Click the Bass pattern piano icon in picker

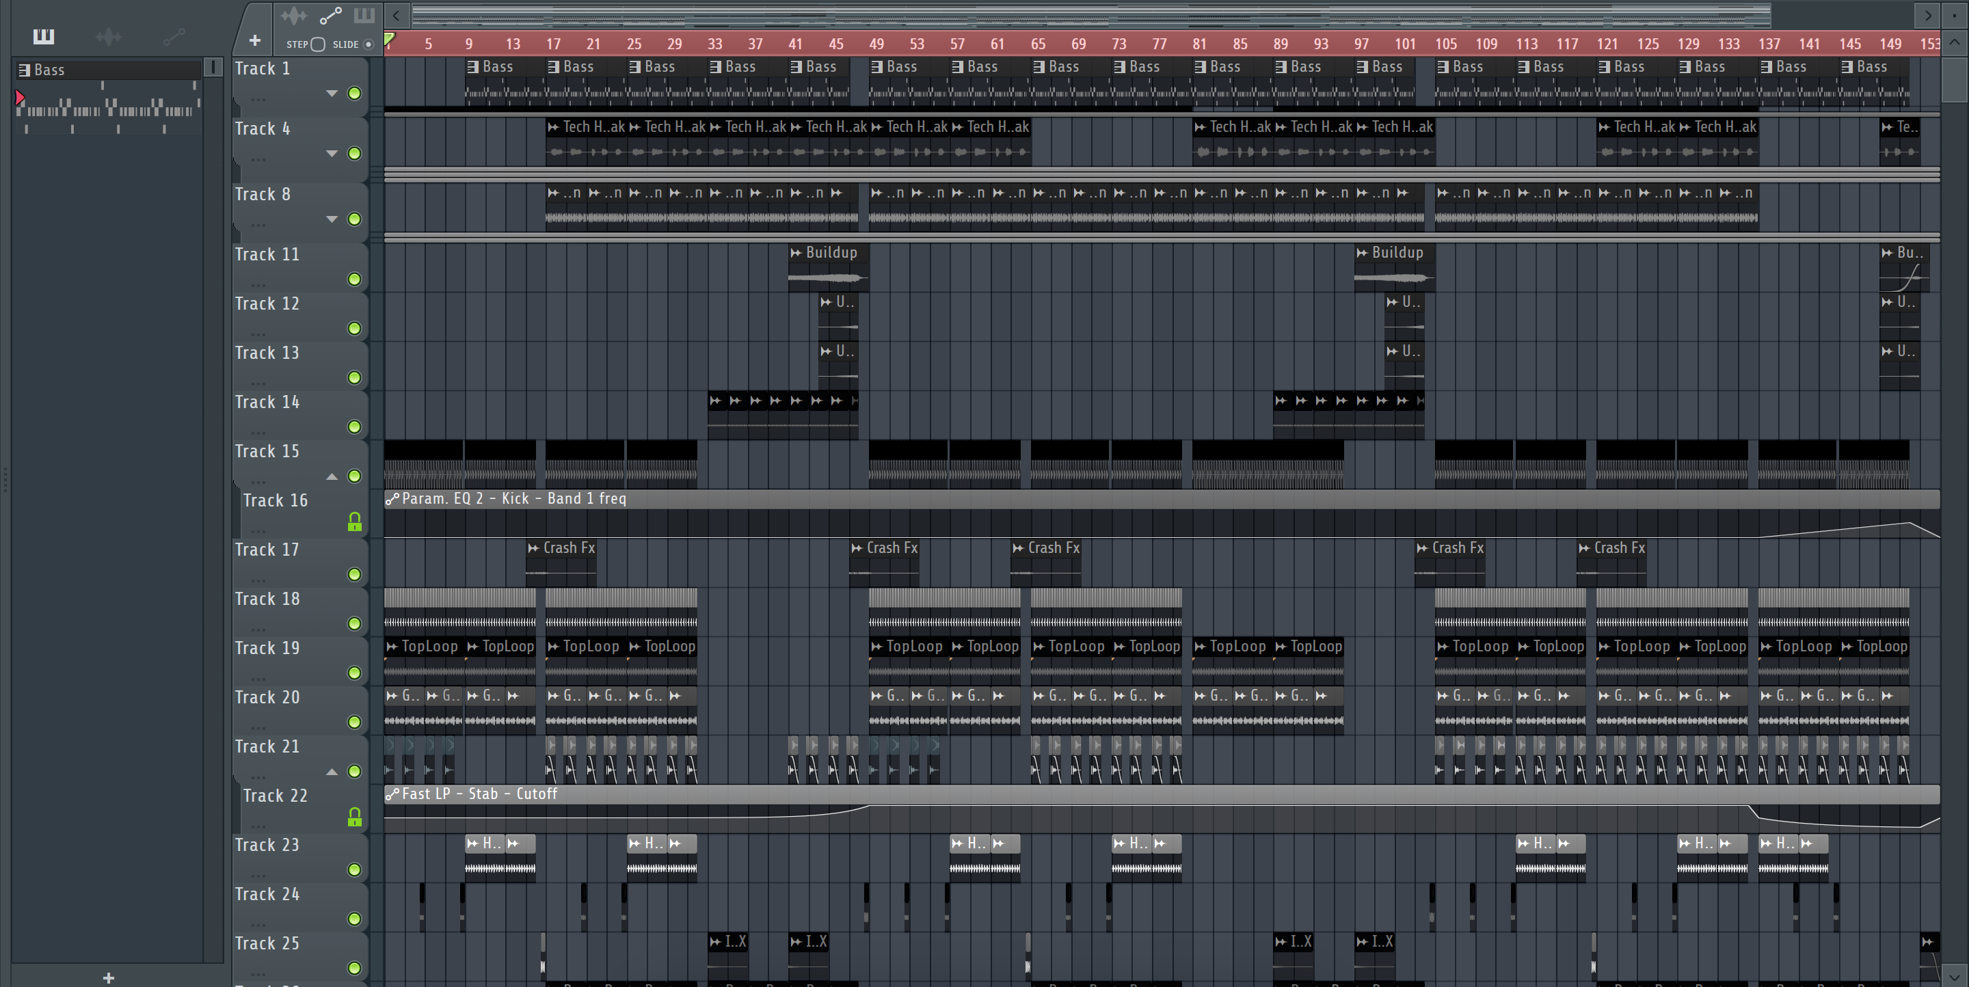pos(25,70)
